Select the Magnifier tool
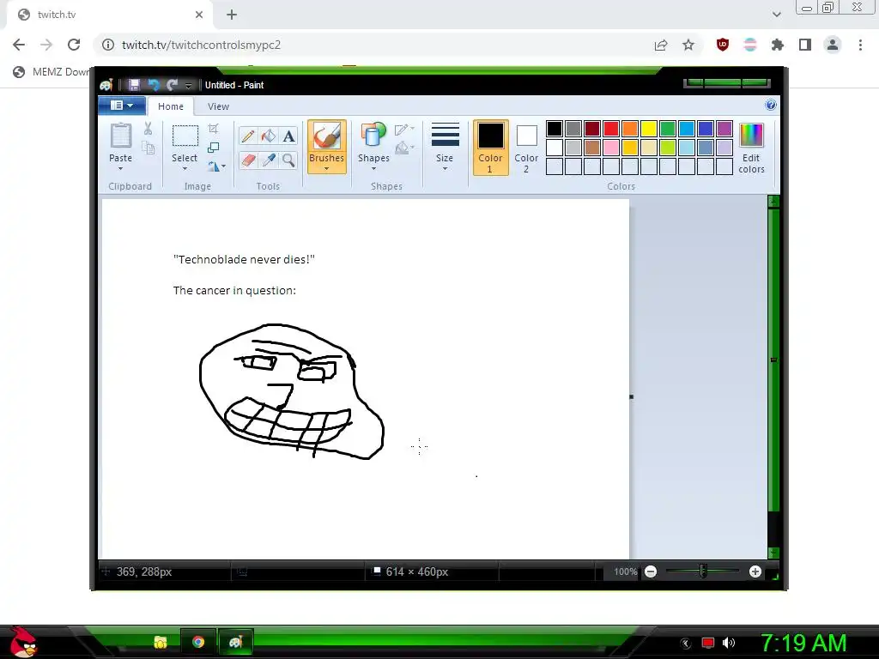Screen dimensions: 879x659 (288, 160)
